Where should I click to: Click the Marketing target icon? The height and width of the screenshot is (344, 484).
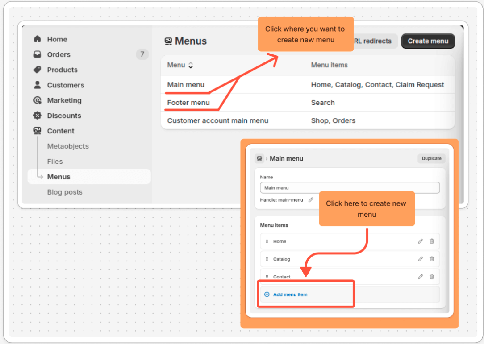tap(38, 100)
